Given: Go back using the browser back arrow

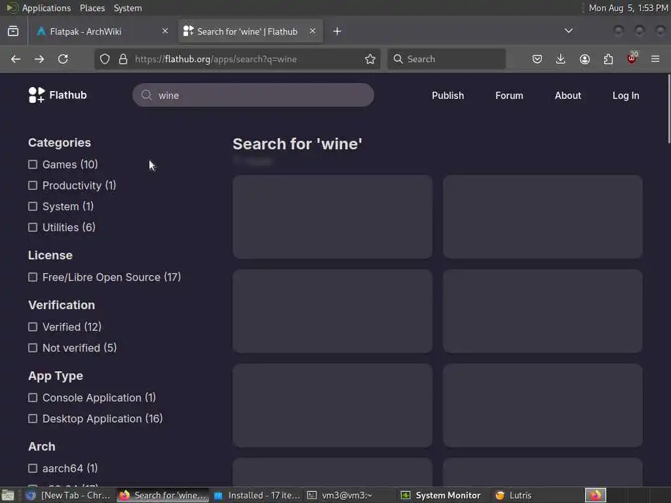Looking at the screenshot, I should (x=16, y=59).
